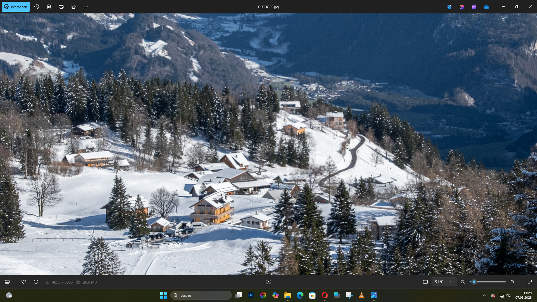Rotate the image with the rotate icon

pyautogui.click(x=37, y=7)
